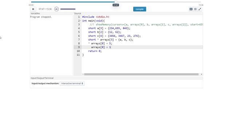
Task: Click the compile button
Action: [139, 9]
